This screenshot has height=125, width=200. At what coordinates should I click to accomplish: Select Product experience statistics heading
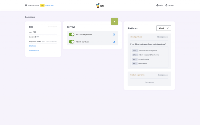(137, 75)
